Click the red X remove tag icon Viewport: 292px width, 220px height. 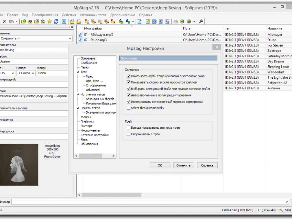coord(5,21)
